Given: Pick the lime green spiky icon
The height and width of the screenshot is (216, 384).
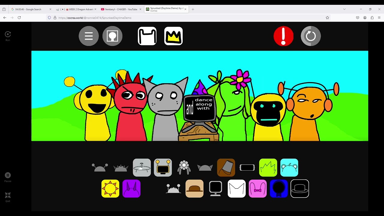Looking at the screenshot, I should [268, 168].
